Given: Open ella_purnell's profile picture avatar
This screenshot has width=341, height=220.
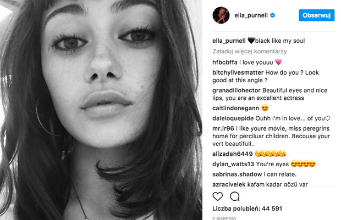Looking at the screenshot, I should pos(221,15).
